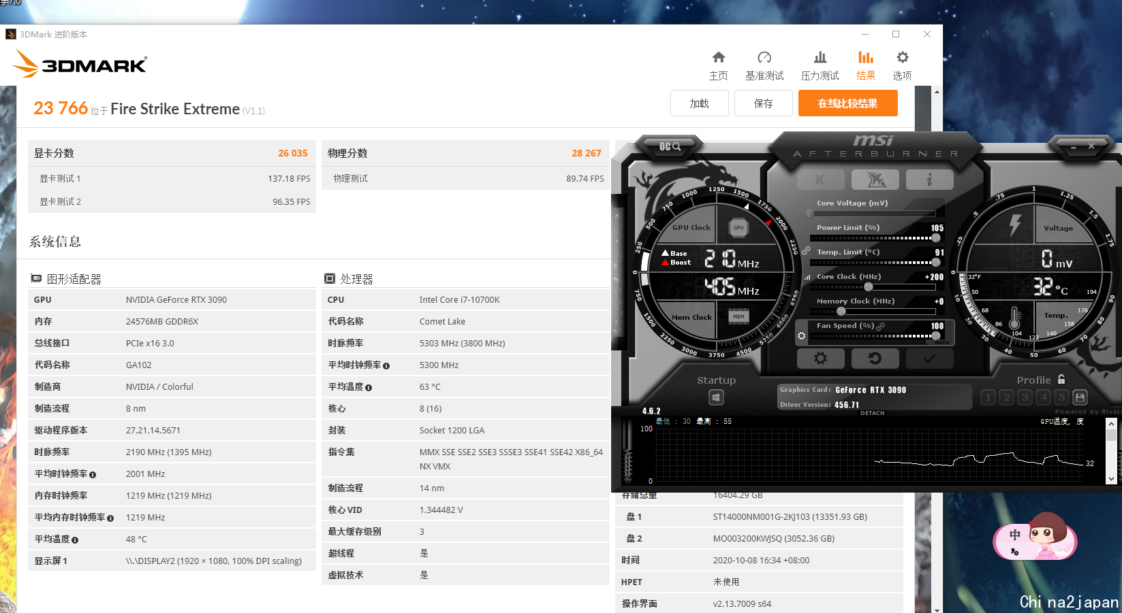
Task: Show info for GPU 平均时钟频率
Action: coord(93,475)
